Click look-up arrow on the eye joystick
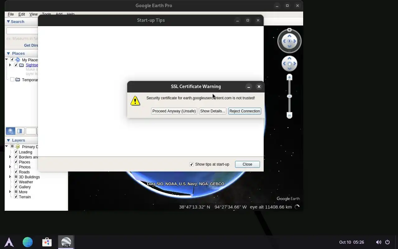The height and width of the screenshot is (249, 398). point(289,36)
